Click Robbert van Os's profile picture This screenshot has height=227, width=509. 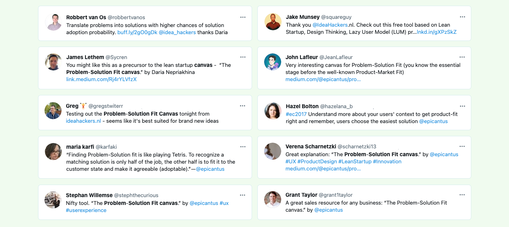(x=54, y=22)
